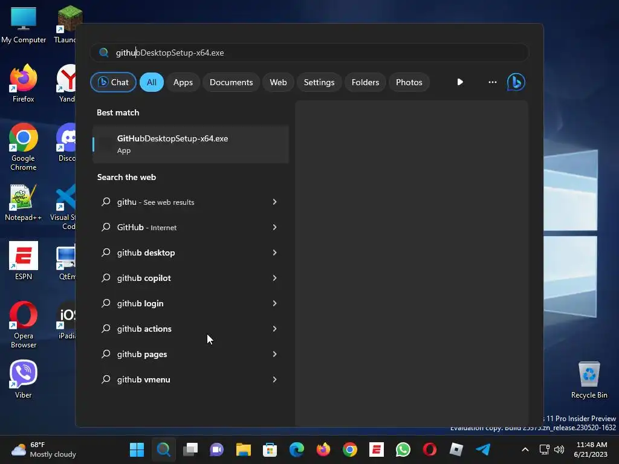This screenshot has height=464, width=619.
Task: Switch to the Apps filter
Action: [183, 82]
